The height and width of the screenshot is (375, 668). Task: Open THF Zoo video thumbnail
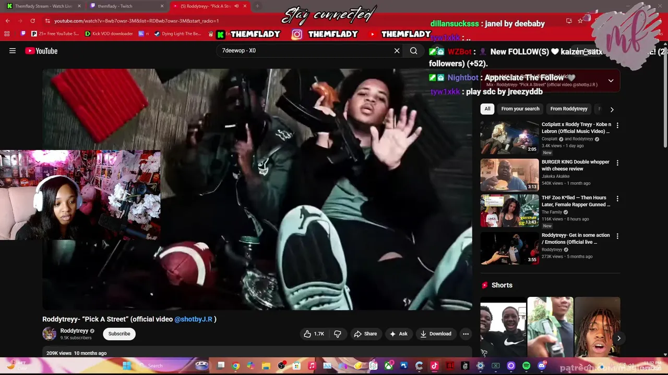click(509, 211)
